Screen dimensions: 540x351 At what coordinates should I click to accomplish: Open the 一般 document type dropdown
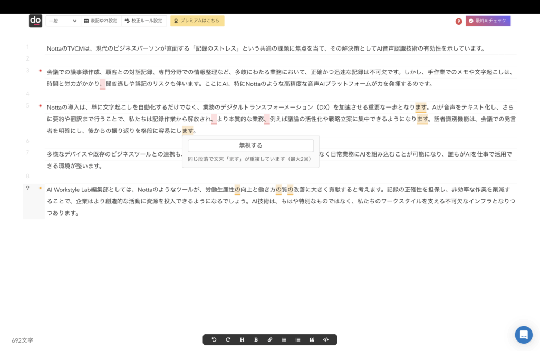(x=62, y=21)
